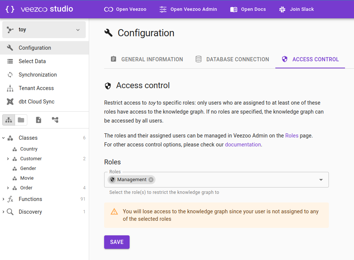354x260 pixels.
Task: Click the Tenant Access hierarchy icon
Action: [x=10, y=88]
